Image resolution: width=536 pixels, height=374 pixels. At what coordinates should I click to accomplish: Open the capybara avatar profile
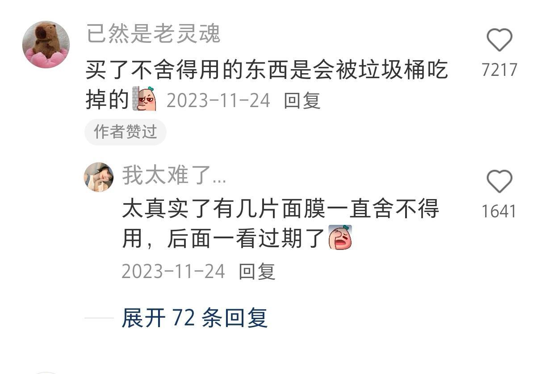46,45
